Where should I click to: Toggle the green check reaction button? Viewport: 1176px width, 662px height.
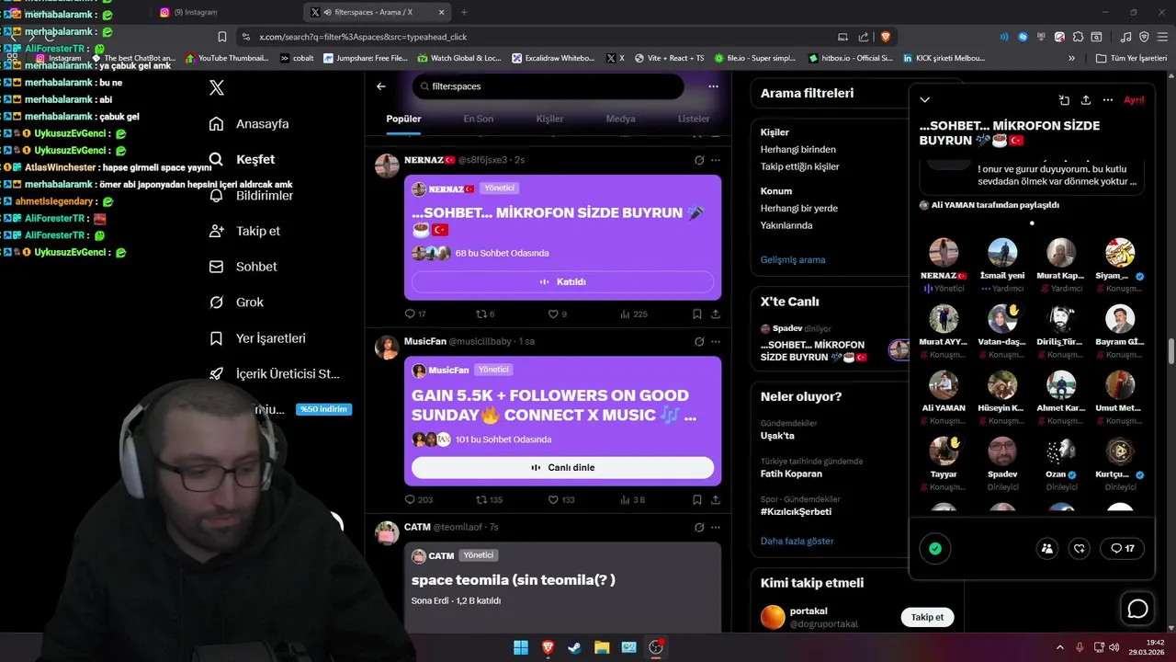pyautogui.click(x=935, y=549)
